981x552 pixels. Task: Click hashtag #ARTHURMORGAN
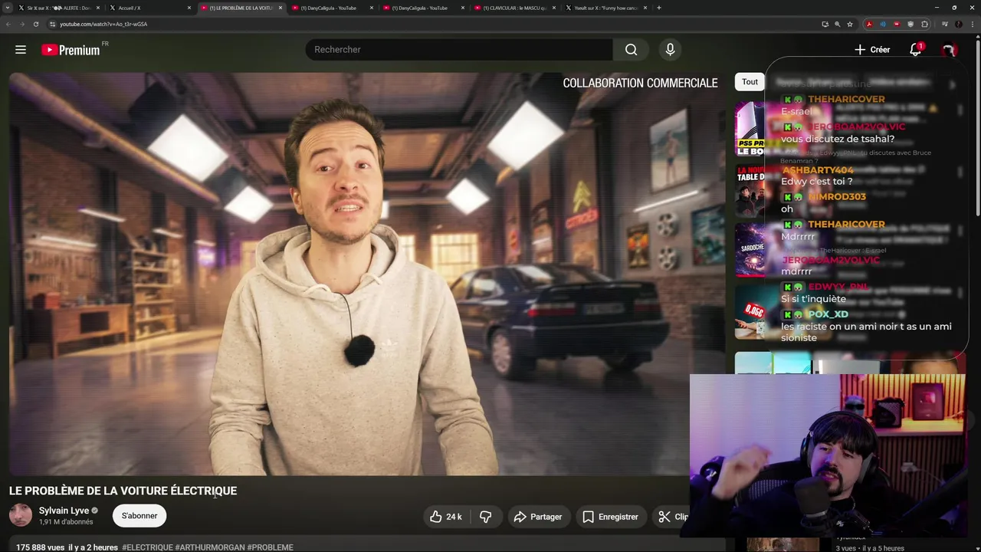point(210,547)
